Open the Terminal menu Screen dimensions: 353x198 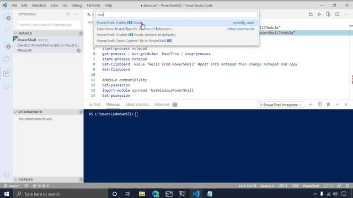click(93, 5)
